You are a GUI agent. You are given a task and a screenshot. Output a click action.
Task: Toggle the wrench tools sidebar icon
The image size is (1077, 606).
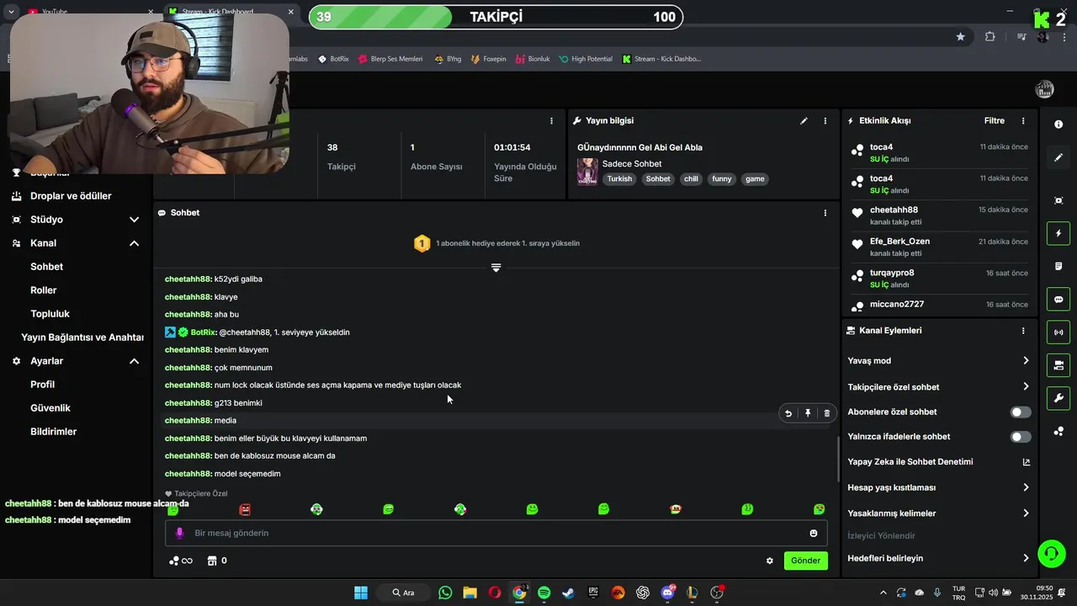click(1058, 398)
